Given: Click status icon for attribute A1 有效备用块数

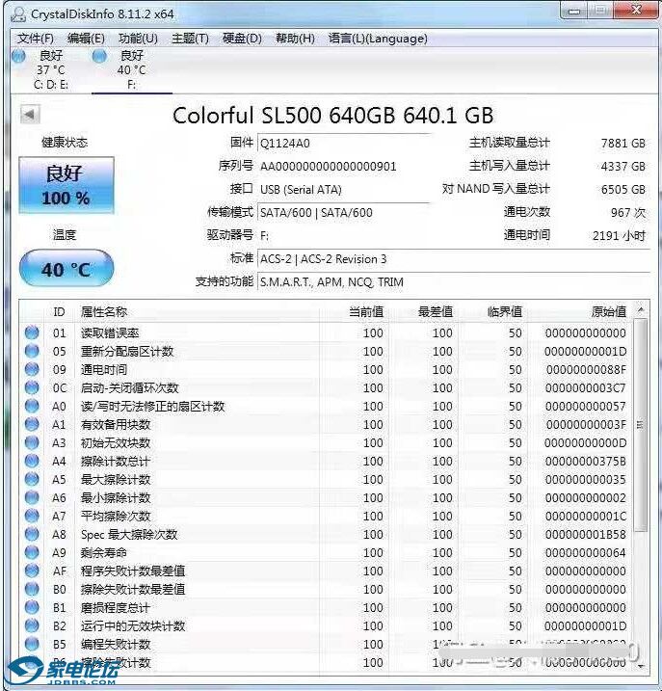Looking at the screenshot, I should (32, 424).
